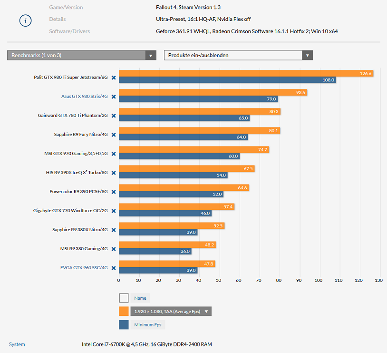This screenshot has width=387, height=353.
Task: Click the Fallout 4, Steam Version 1.3 text
Action: [188, 8]
